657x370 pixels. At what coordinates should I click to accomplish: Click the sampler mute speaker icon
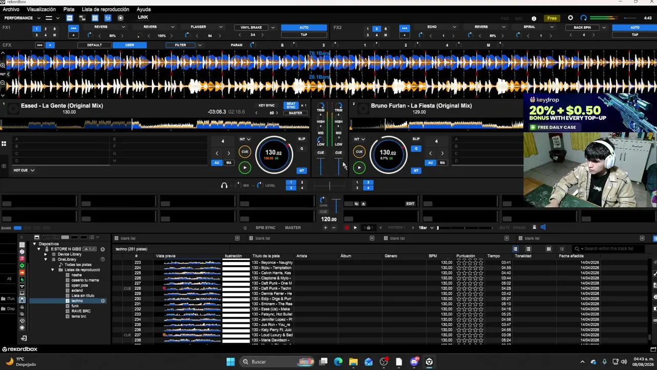click(x=356, y=203)
